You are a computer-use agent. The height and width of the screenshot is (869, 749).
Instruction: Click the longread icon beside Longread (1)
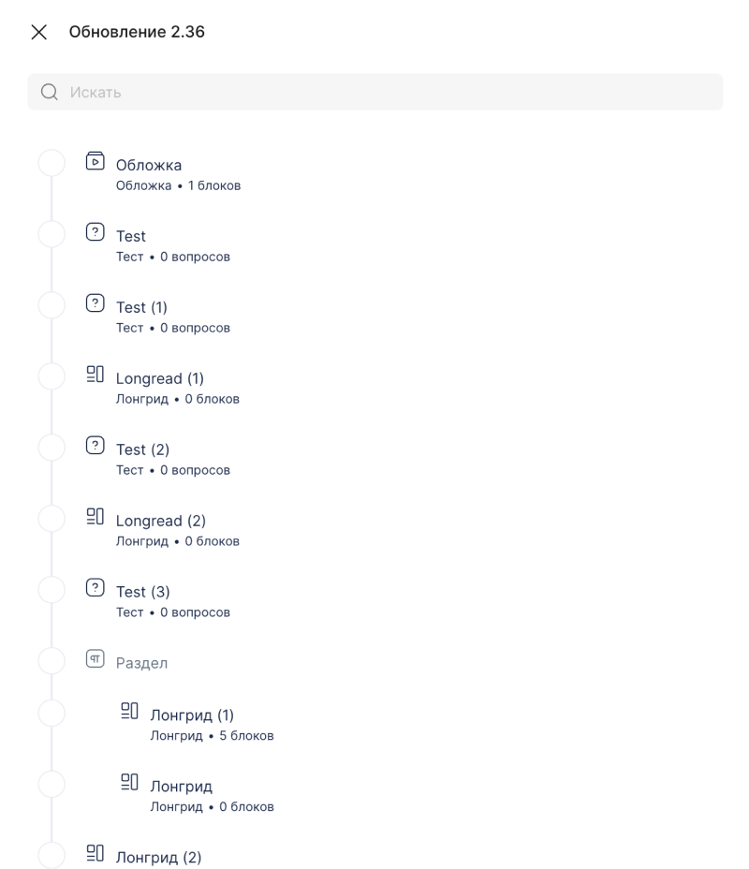pos(95,375)
